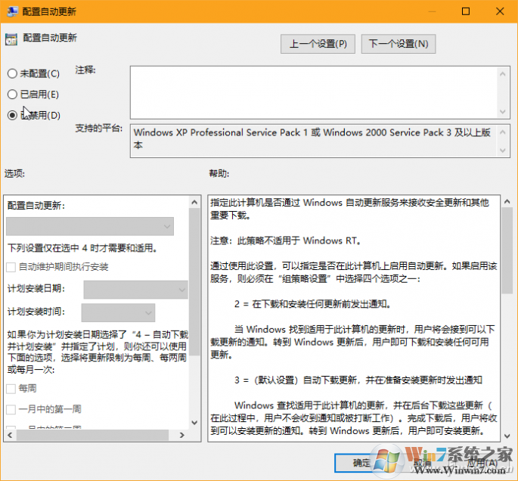Maximize the 配置自动更新 window
518x481 pixels.
[x=465, y=11]
